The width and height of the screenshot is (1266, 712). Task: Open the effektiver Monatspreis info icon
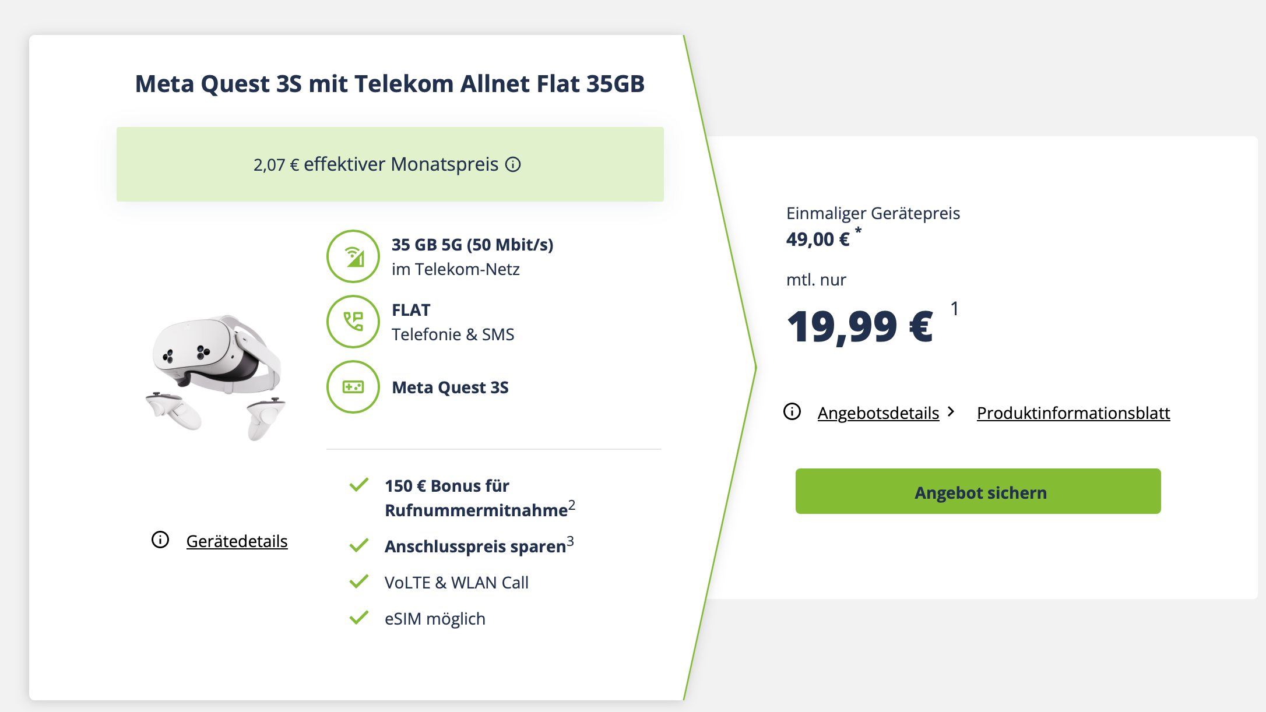[x=513, y=165]
